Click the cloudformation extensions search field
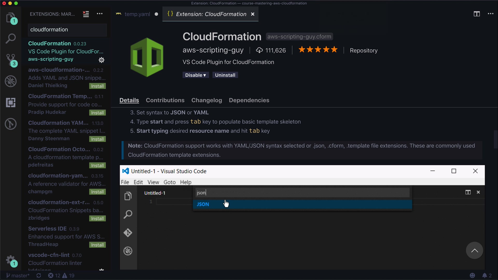Viewport: 498px width, 280px height. pyautogui.click(x=67, y=30)
